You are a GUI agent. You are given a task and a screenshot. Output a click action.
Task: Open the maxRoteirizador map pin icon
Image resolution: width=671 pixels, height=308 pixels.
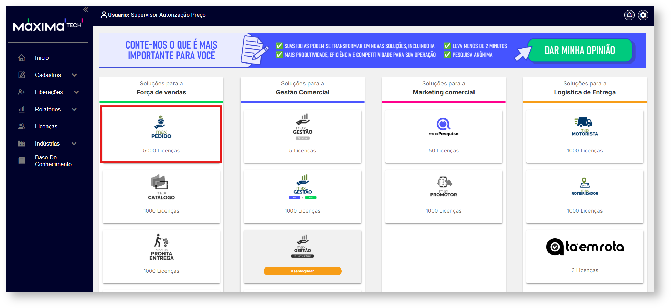pos(585,186)
